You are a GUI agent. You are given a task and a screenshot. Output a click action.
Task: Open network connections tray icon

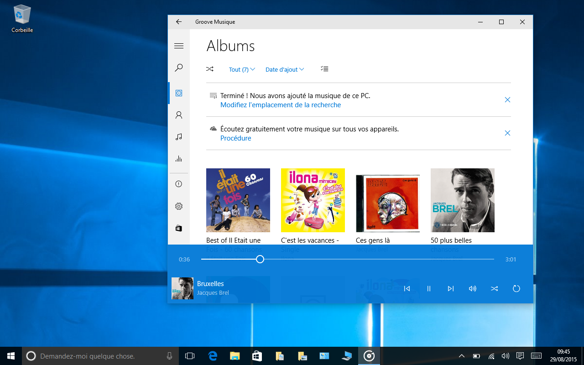[491, 356]
